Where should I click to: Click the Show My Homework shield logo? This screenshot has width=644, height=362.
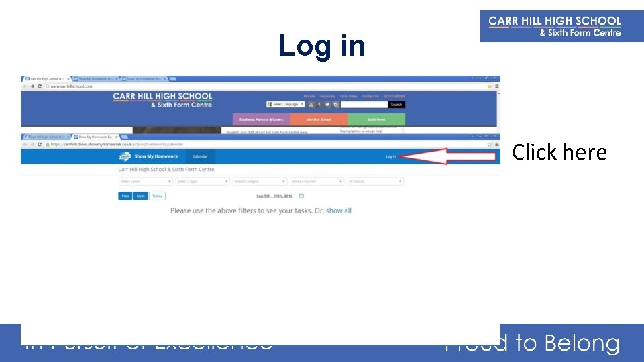(x=125, y=156)
